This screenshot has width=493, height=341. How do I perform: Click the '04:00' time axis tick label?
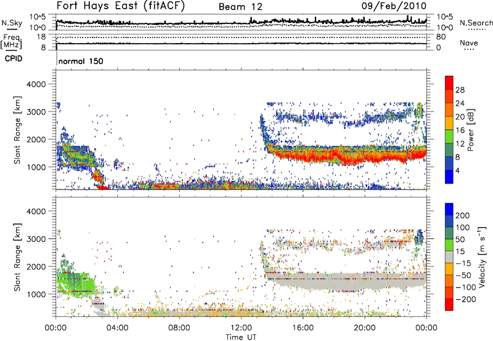pyautogui.click(x=118, y=328)
